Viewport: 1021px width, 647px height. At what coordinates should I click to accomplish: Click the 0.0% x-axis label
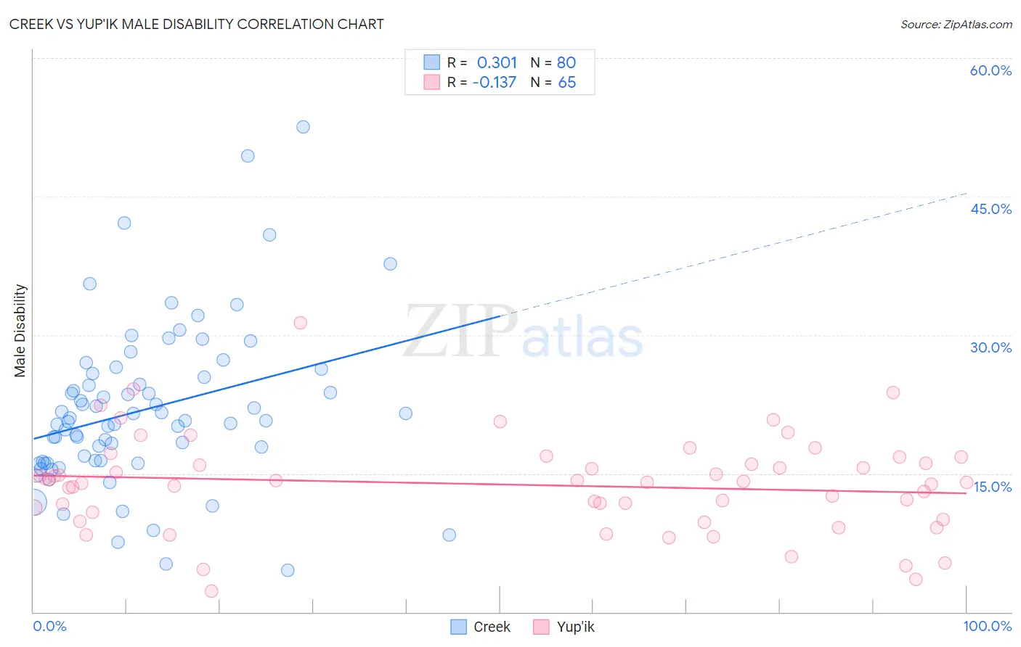click(49, 626)
